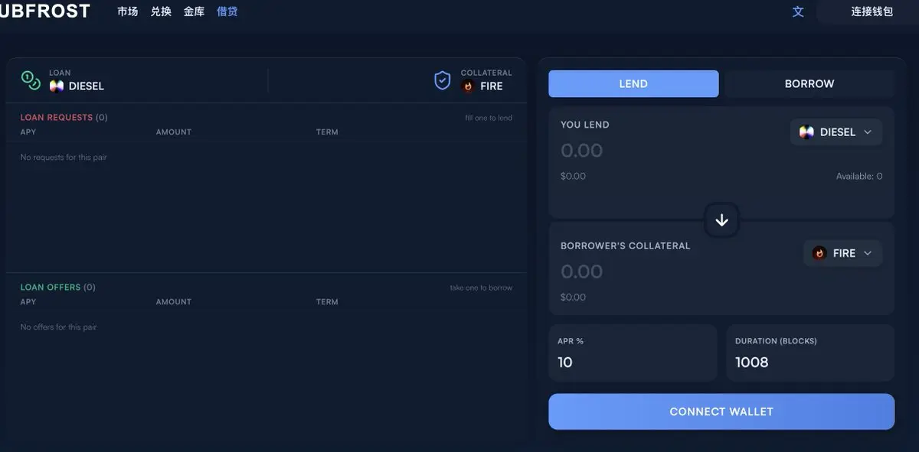
Task: Click the AMOUNT column header under Loan Requests
Action: [x=174, y=132]
